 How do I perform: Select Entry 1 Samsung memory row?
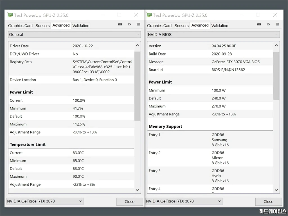pos(210,140)
